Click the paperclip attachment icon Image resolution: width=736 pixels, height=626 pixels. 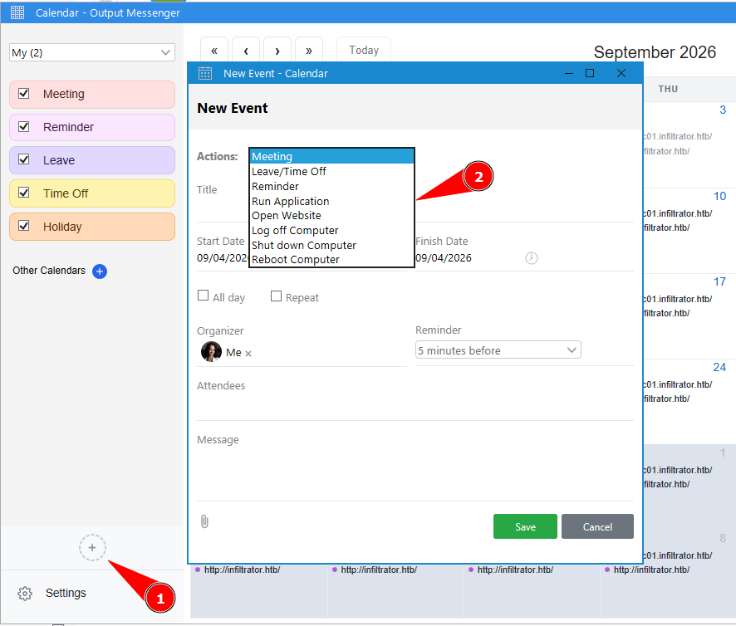click(204, 521)
